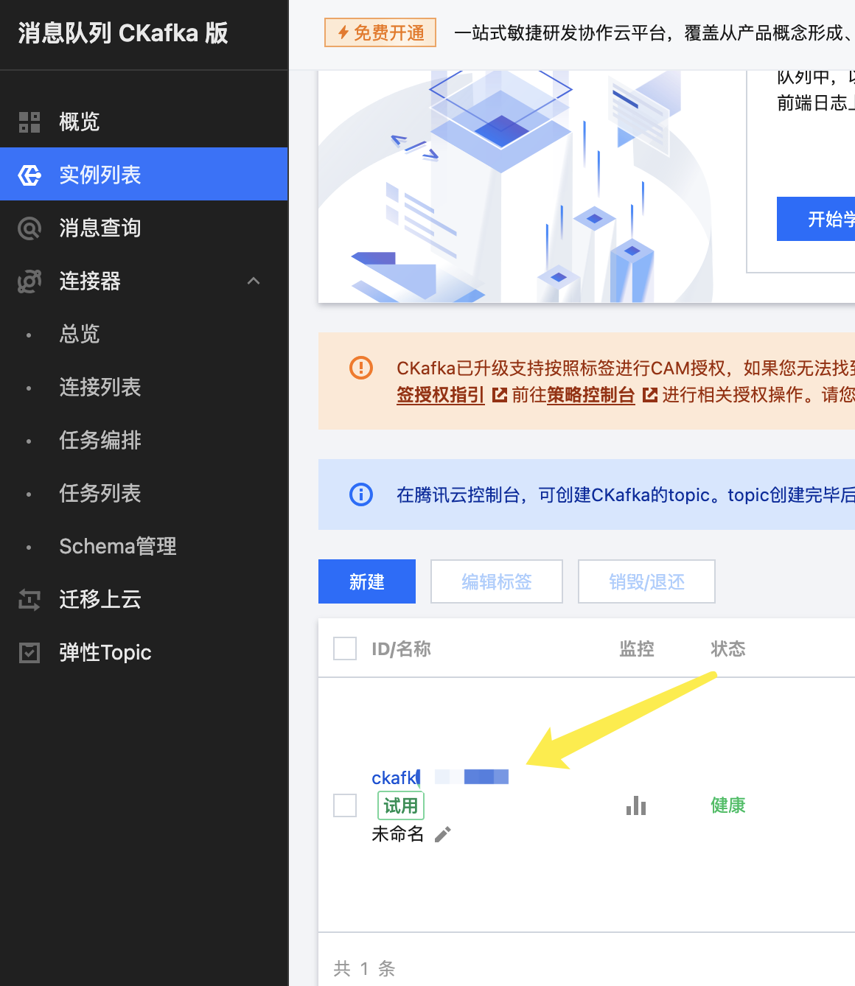855x986 pixels.
Task: Open monitoring bar chart for ckafka instance
Action: 636,805
